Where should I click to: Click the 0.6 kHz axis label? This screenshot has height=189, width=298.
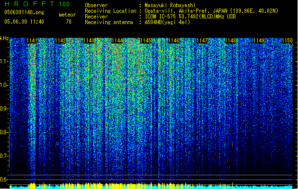[4, 180]
